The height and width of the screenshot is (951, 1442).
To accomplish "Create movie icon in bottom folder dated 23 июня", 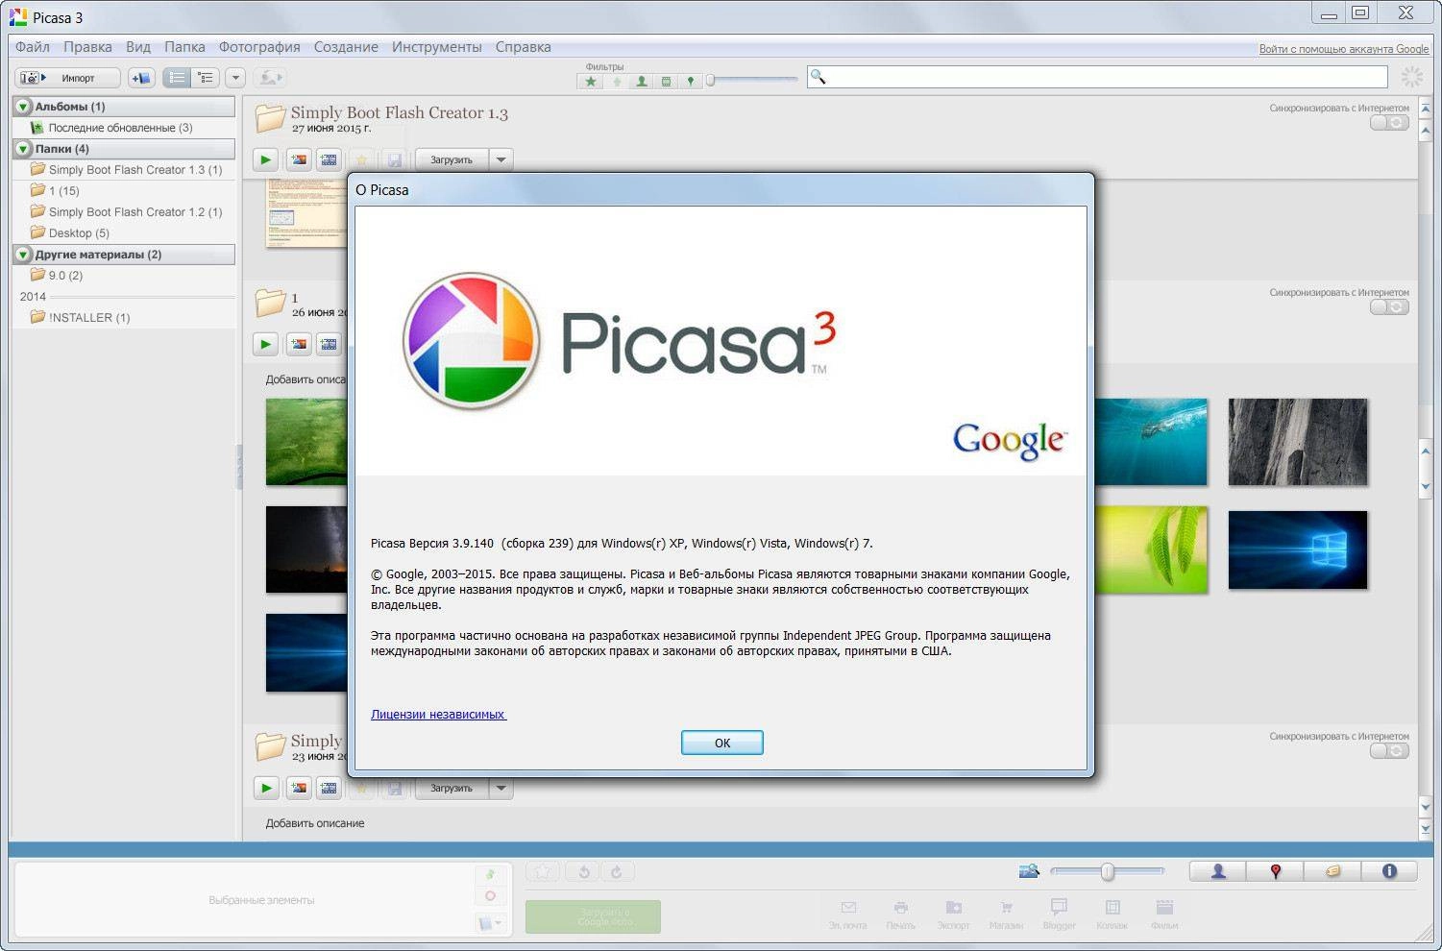I will [329, 788].
